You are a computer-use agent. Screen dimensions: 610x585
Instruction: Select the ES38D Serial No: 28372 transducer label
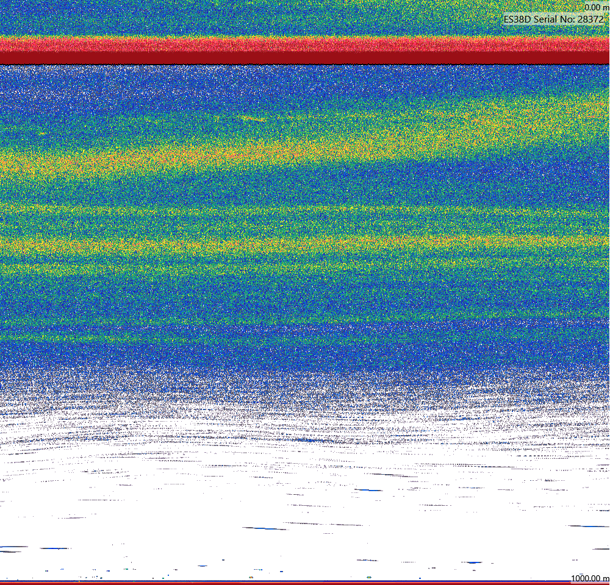click(554, 19)
